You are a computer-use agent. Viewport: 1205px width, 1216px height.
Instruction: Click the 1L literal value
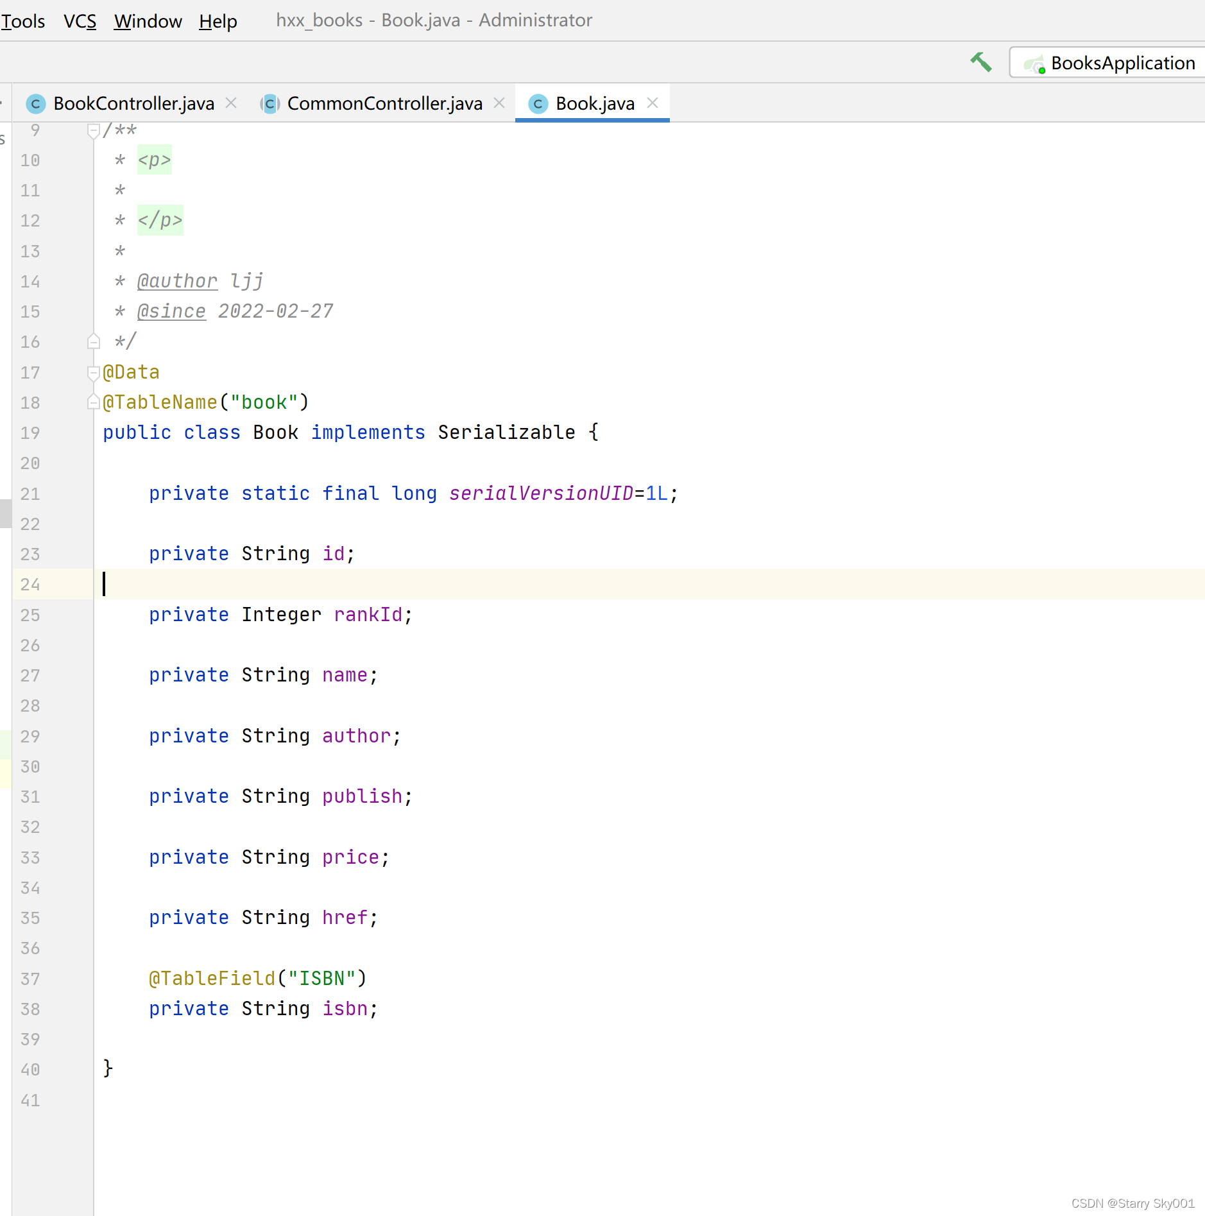pos(656,493)
